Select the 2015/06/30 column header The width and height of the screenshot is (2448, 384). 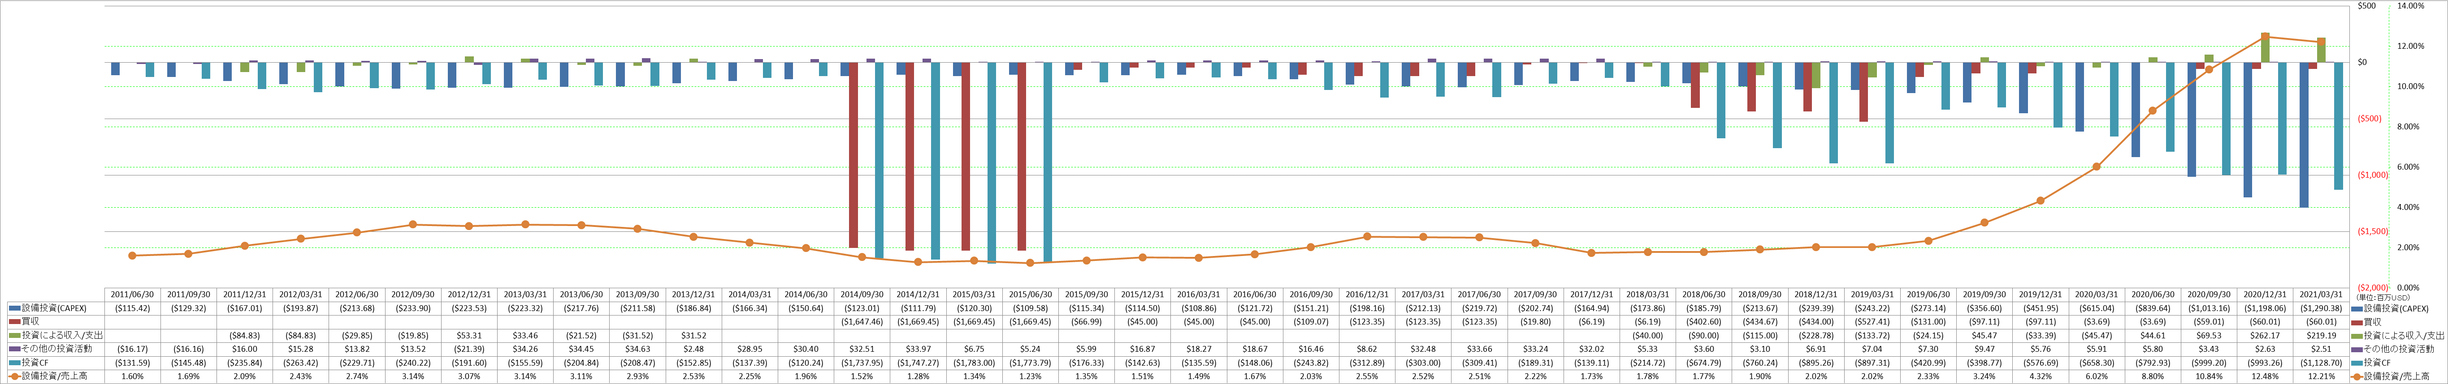[1030, 295]
